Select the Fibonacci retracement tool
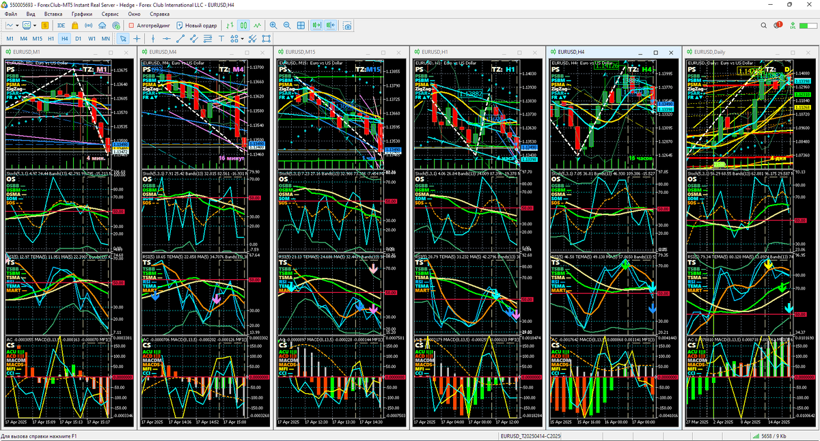 pos(207,39)
